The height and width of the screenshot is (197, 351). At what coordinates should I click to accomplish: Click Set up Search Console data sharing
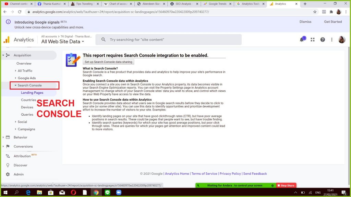[x=108, y=62]
